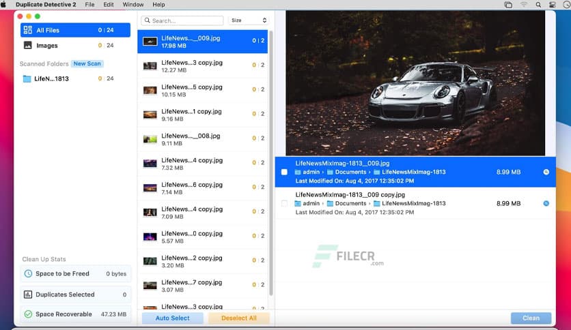
Task: Open the Wi-Fi status menu
Action: coord(523,4)
